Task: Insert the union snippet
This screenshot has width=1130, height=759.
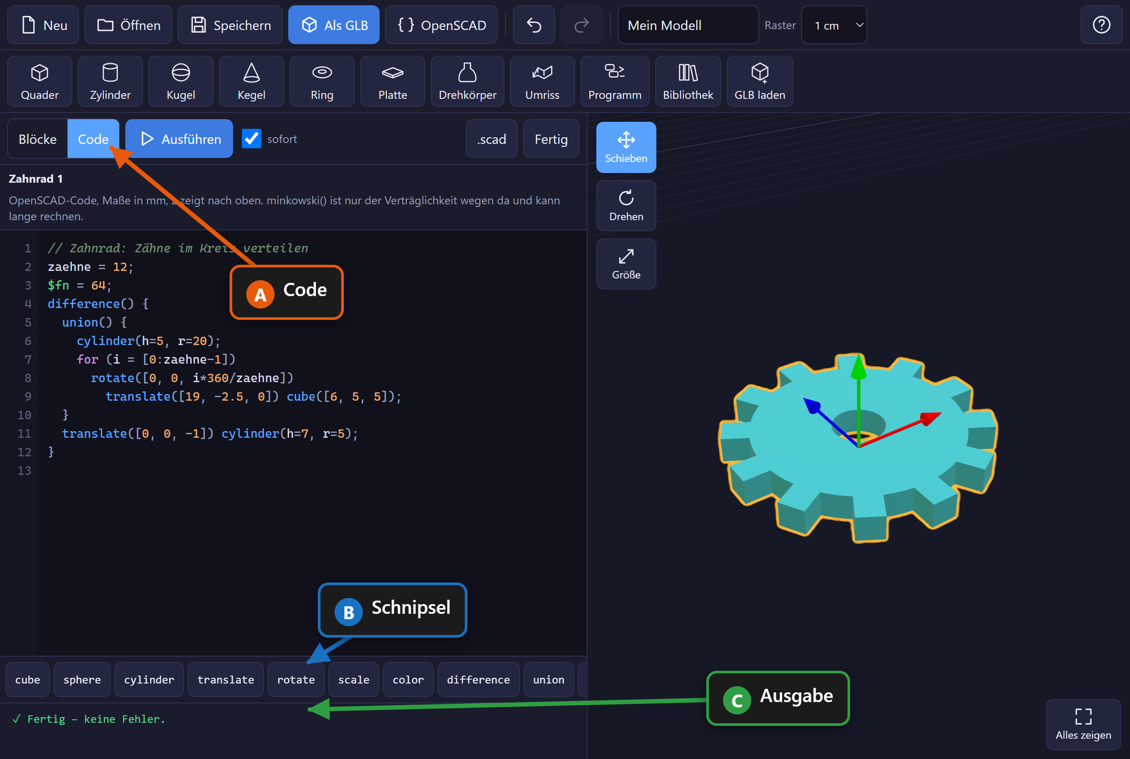Action: click(549, 680)
